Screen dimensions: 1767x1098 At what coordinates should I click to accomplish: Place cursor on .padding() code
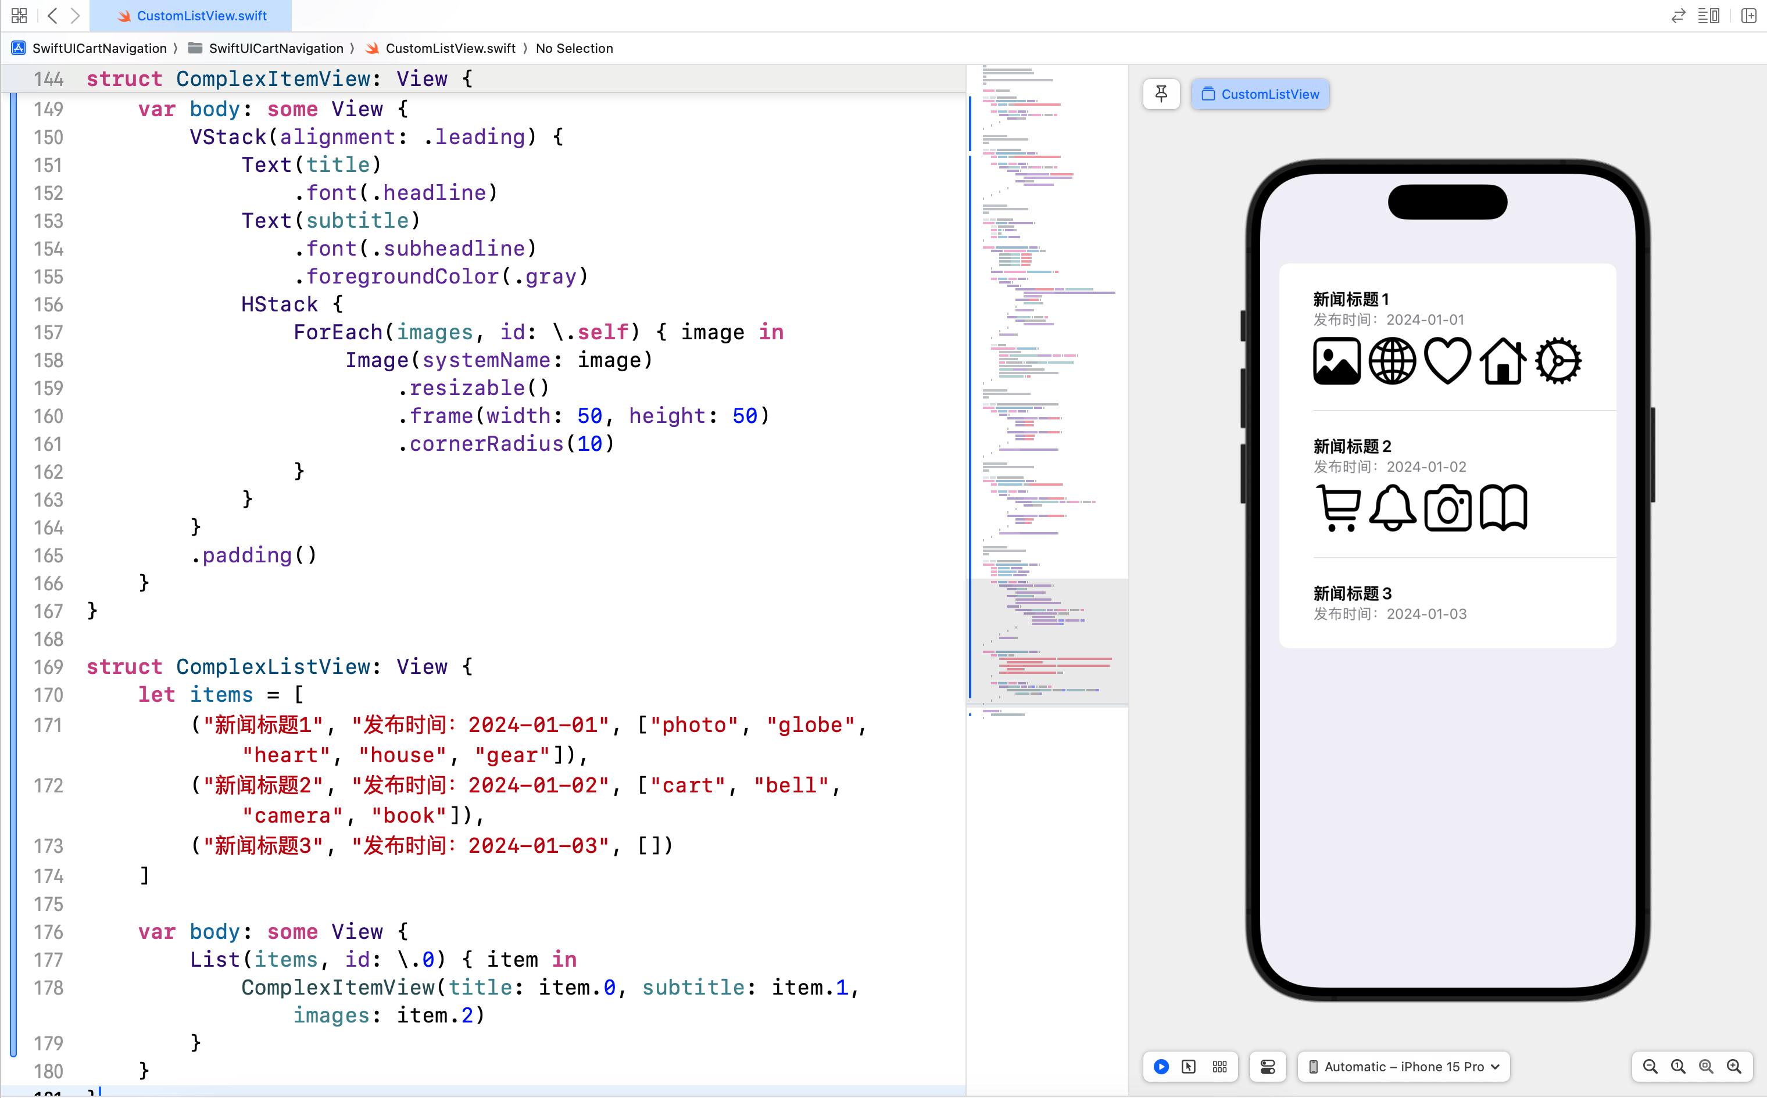pos(253,555)
